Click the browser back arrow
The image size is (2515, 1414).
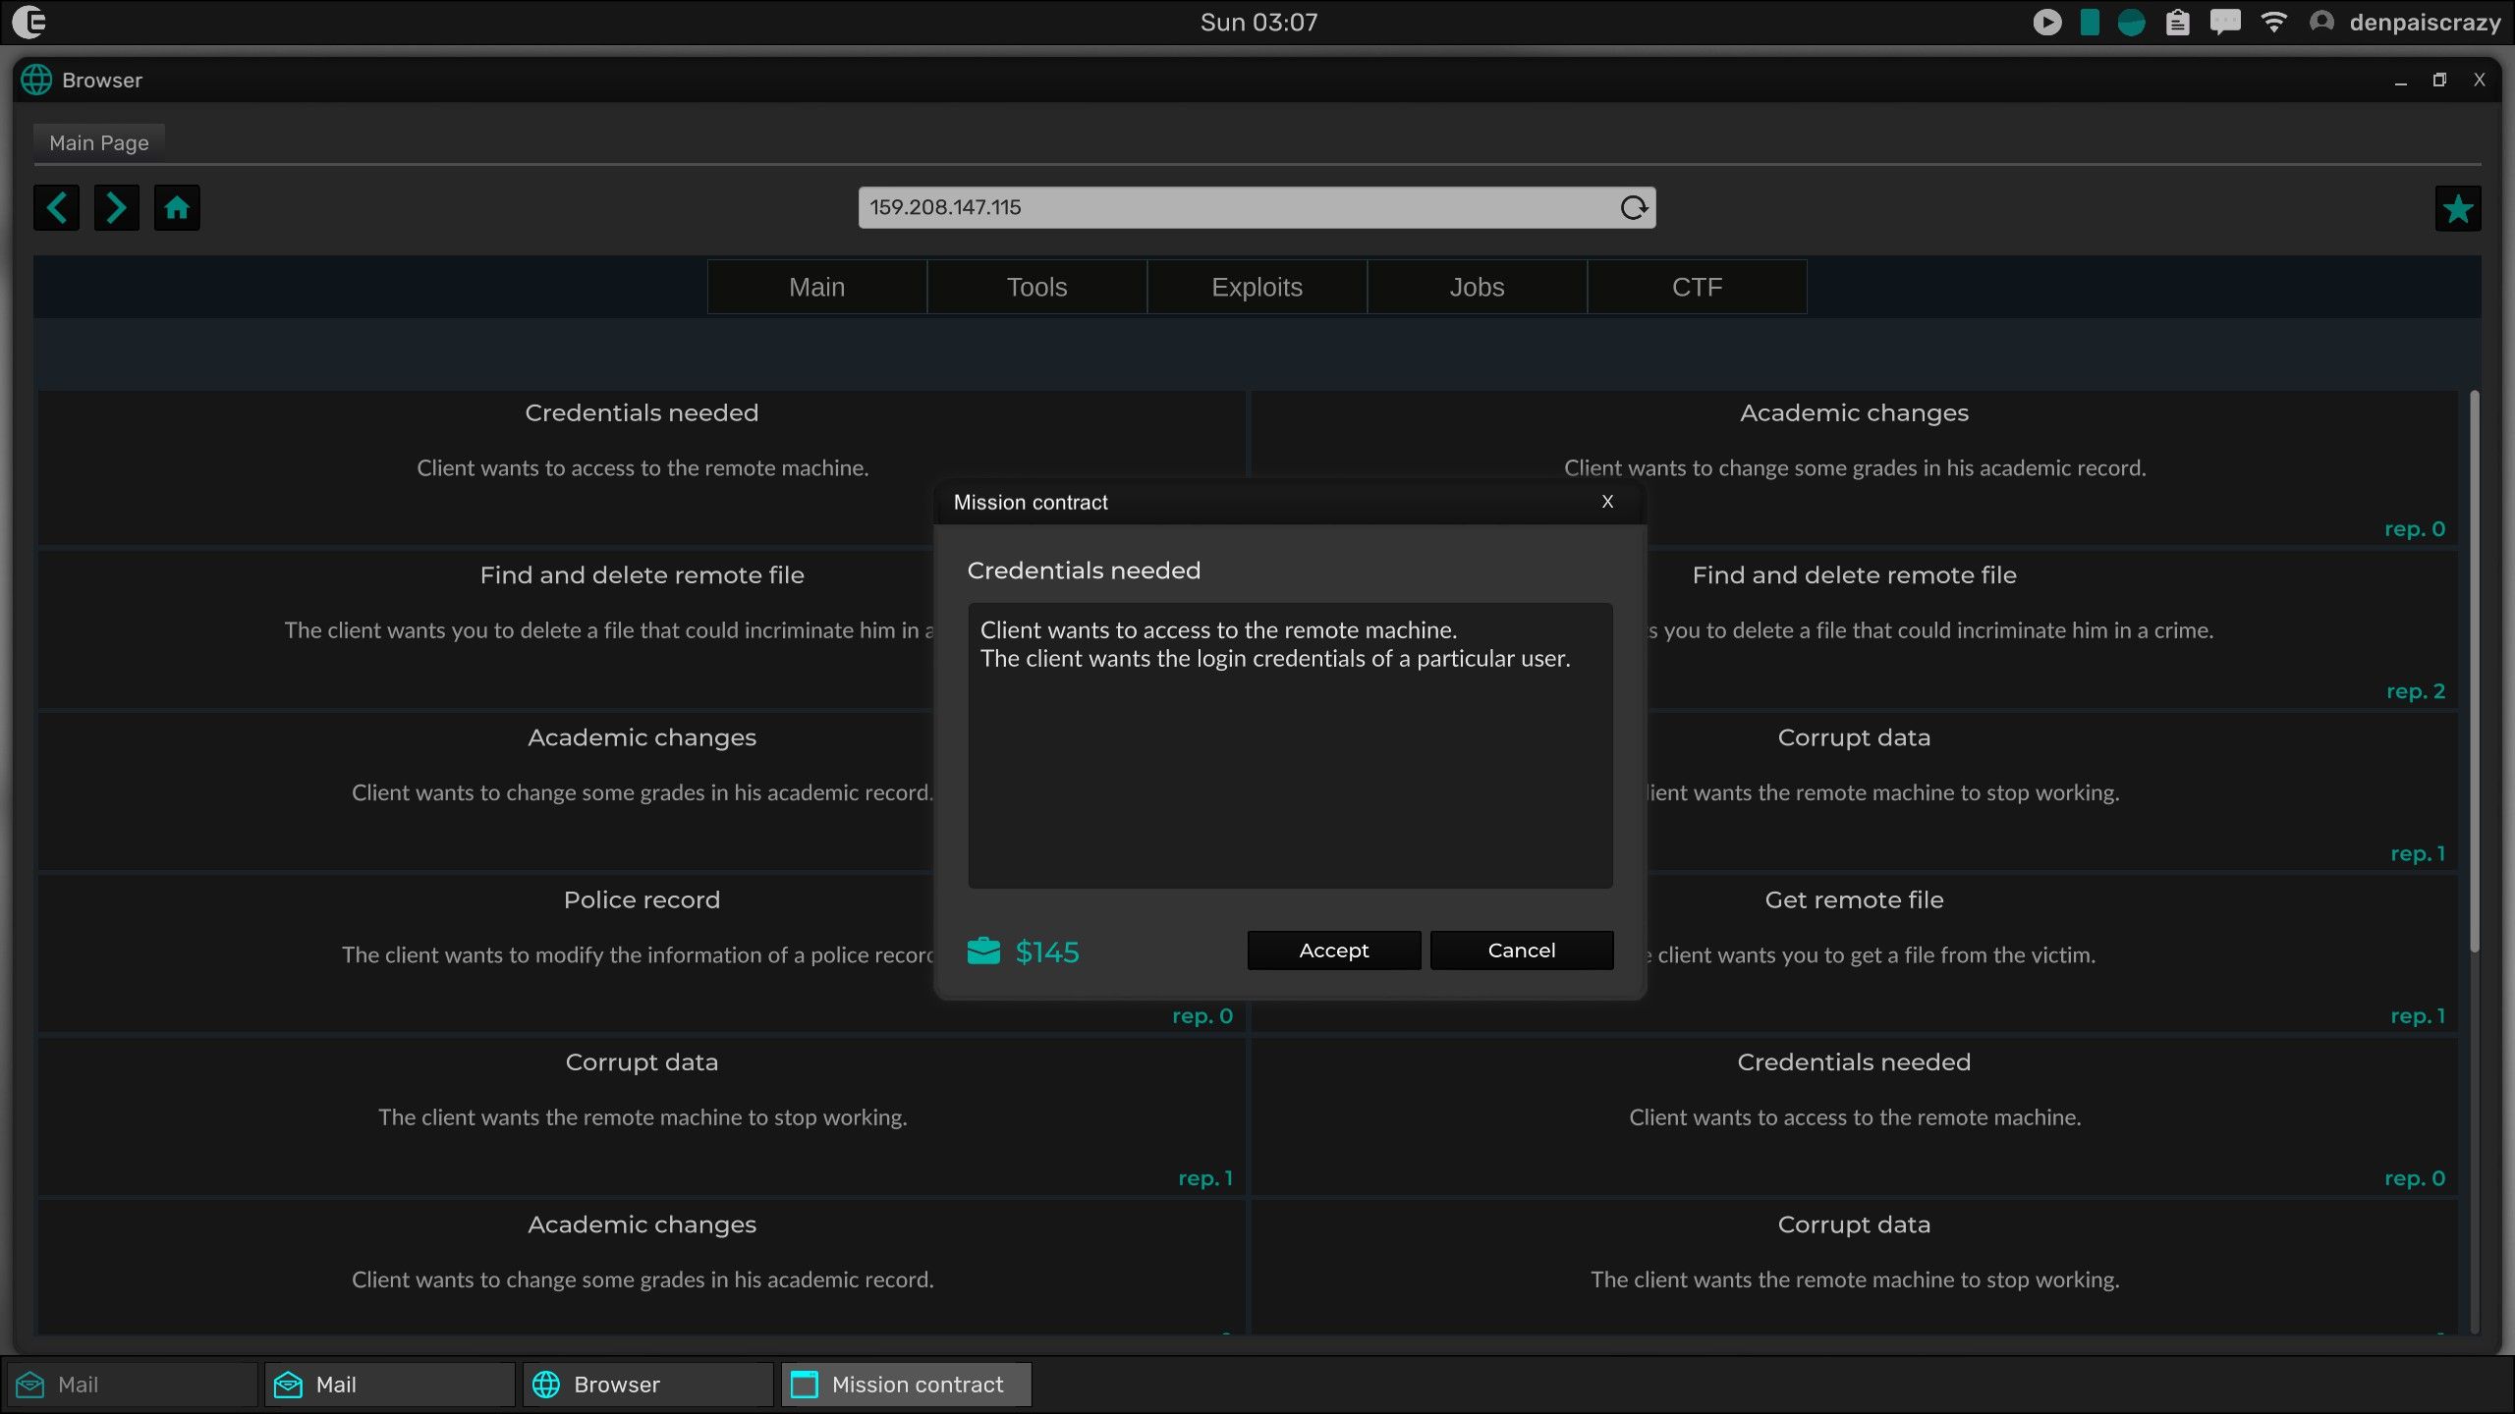coord(56,207)
